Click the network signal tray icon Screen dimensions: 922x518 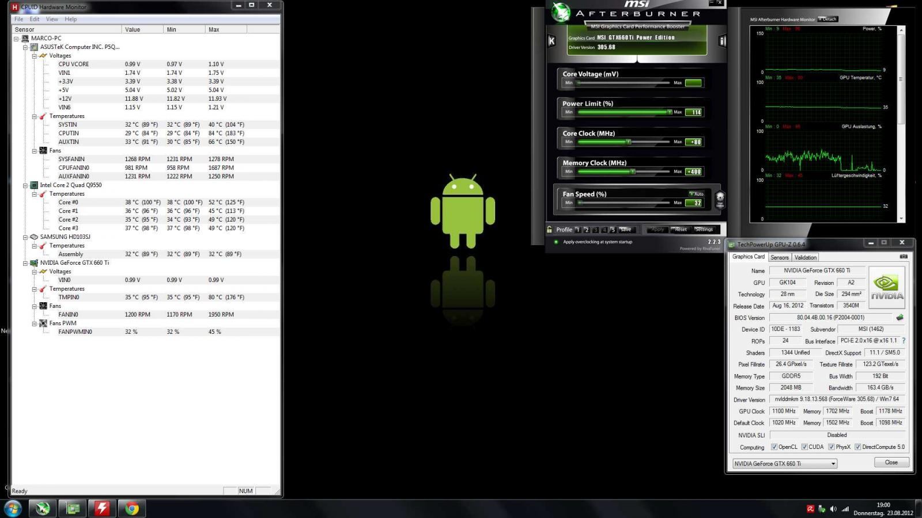tap(845, 509)
